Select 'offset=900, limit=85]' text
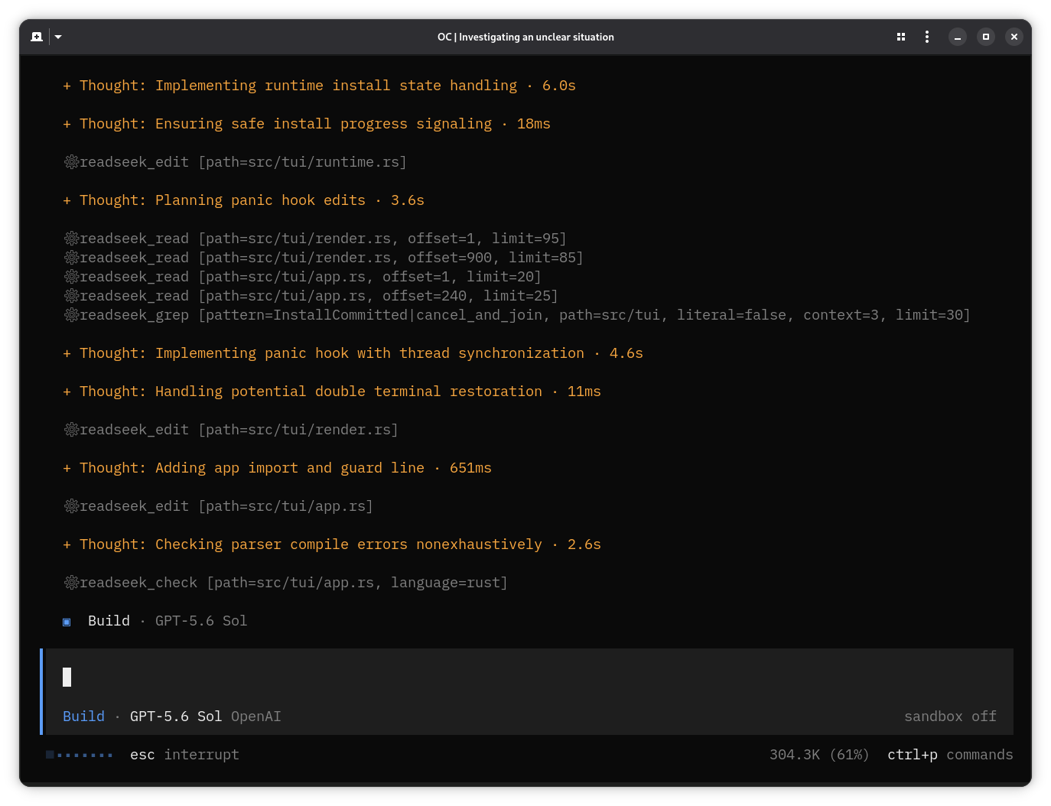 click(x=496, y=258)
